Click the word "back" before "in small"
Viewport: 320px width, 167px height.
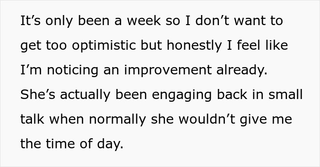[x=232, y=94]
